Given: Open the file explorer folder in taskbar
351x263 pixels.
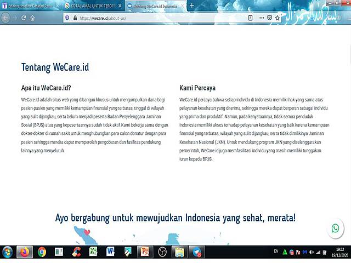Looking at the screenshot, I should click(x=179, y=252).
